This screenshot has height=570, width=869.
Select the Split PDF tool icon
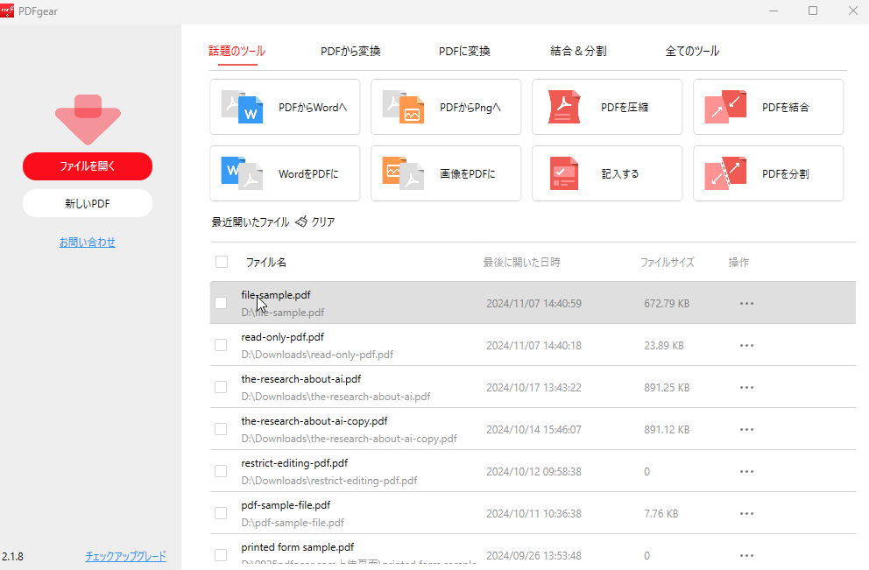click(x=725, y=173)
